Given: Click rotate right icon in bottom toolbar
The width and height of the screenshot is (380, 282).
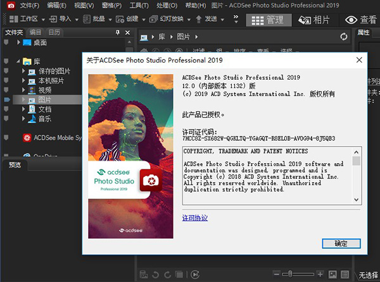Looking at the screenshot, I should [167, 274].
